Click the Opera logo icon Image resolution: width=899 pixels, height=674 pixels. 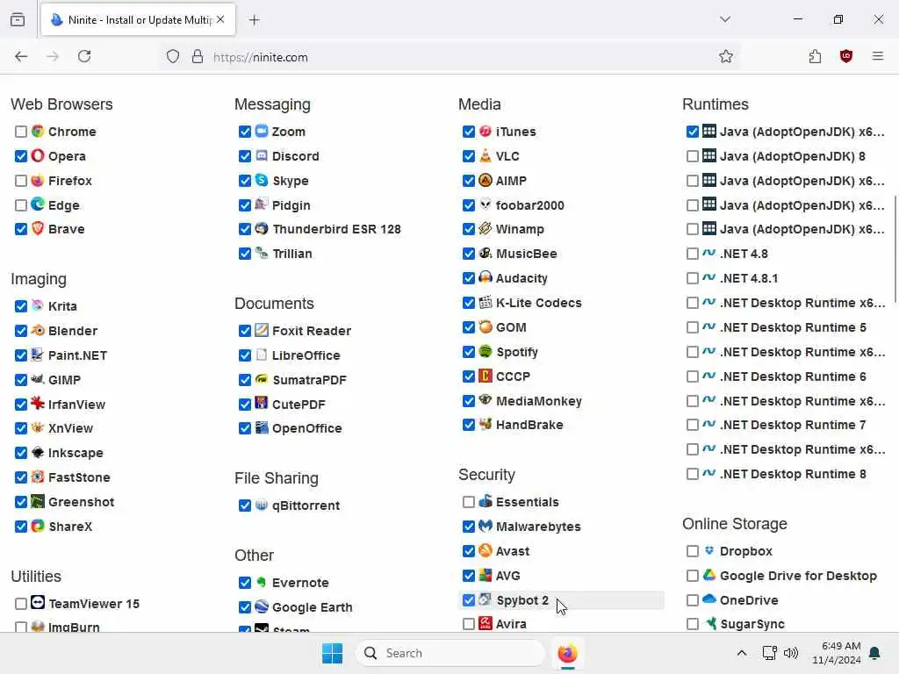tap(38, 156)
